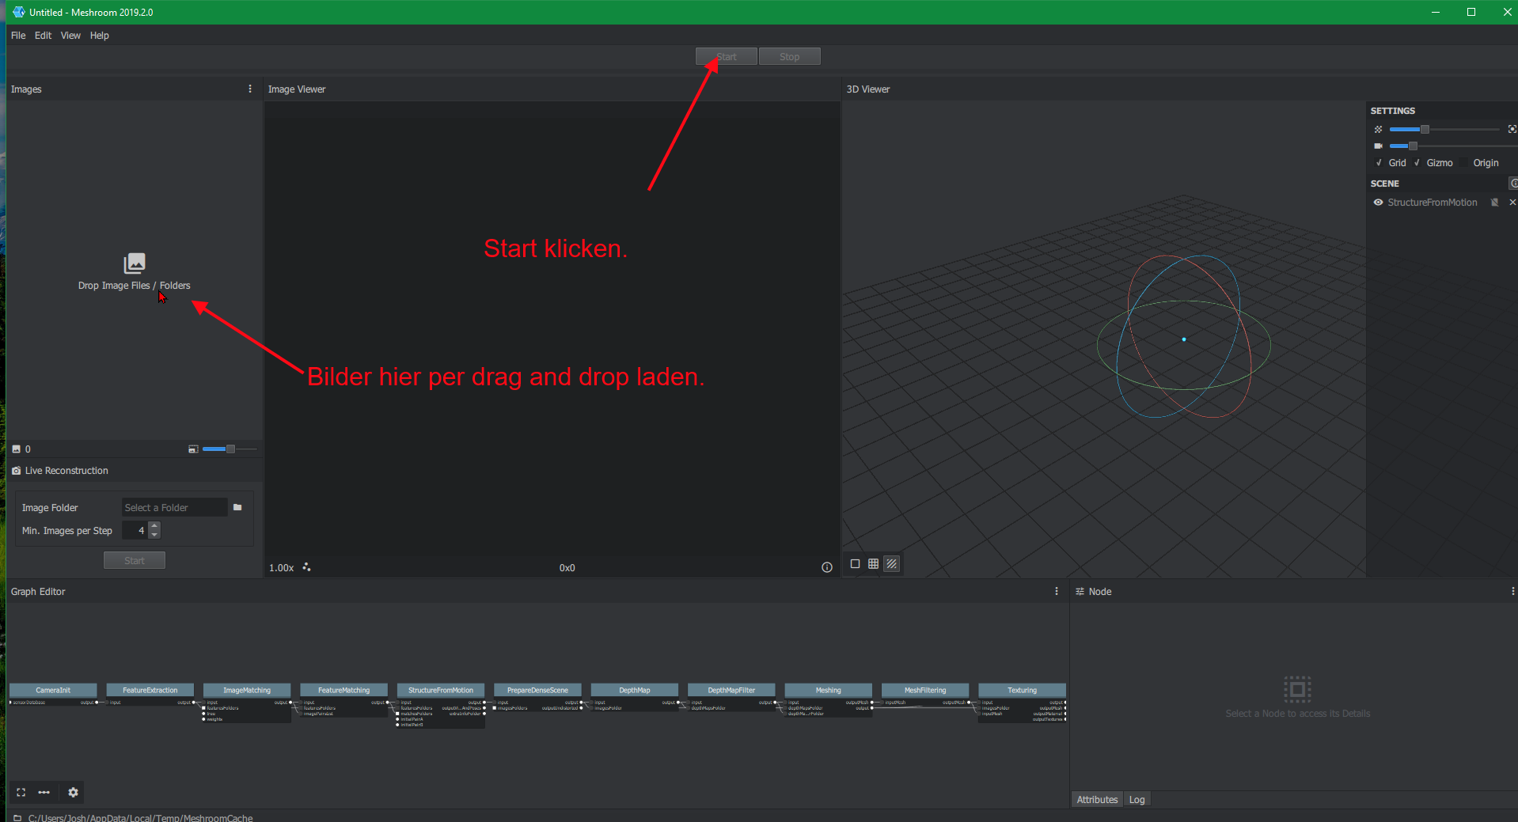The height and width of the screenshot is (822, 1518).
Task: Click the Graph Editor settings gear icon
Action: click(73, 792)
